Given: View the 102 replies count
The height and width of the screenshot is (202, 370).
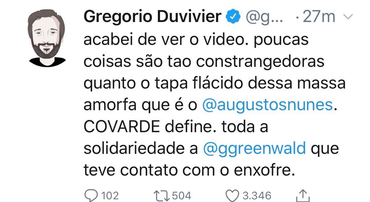Looking at the screenshot, I should coord(110,196).
